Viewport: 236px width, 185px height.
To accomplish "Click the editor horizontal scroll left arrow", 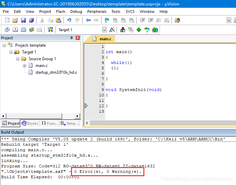I will (87, 123).
